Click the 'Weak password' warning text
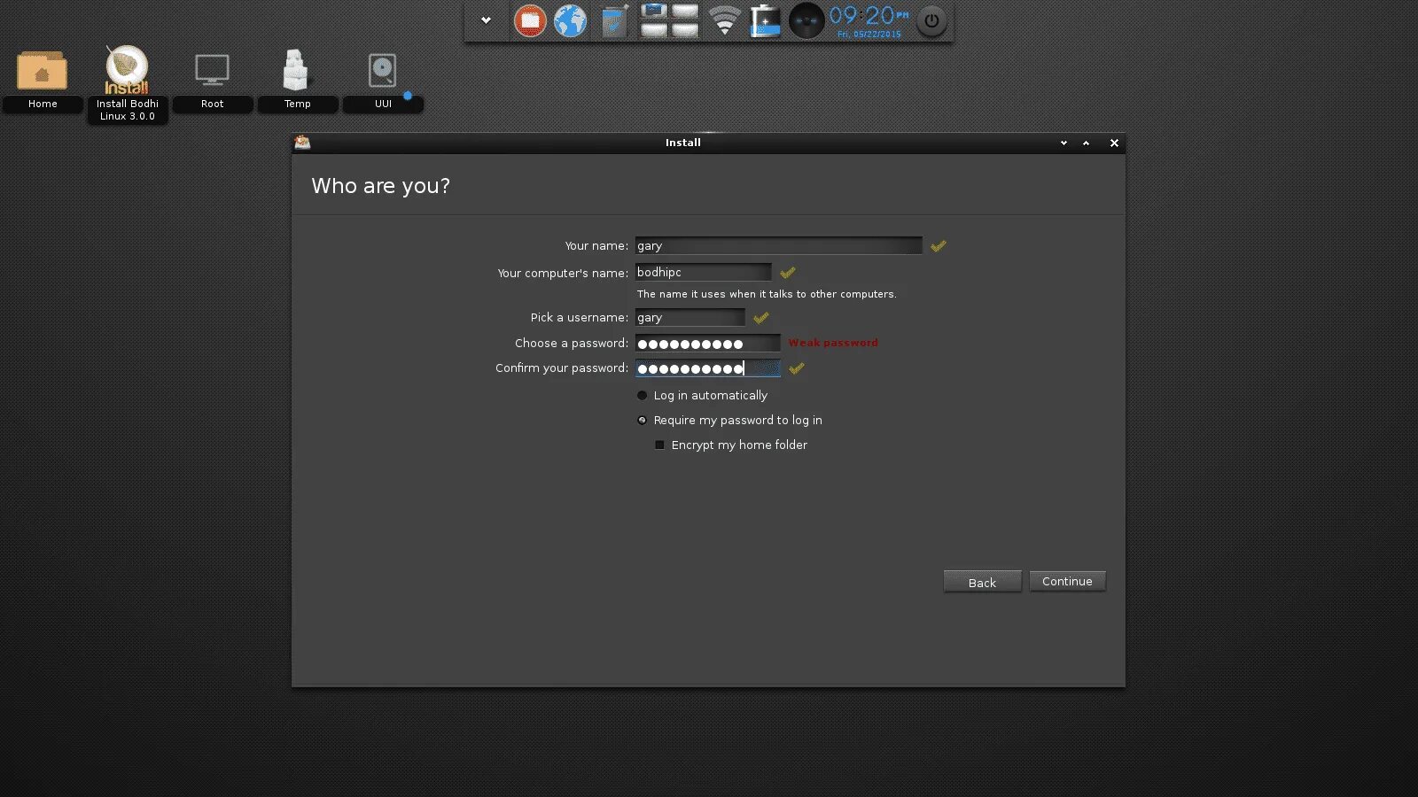 point(833,343)
